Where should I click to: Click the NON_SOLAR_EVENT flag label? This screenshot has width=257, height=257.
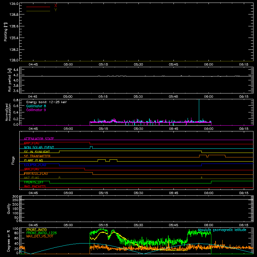coord(39,147)
